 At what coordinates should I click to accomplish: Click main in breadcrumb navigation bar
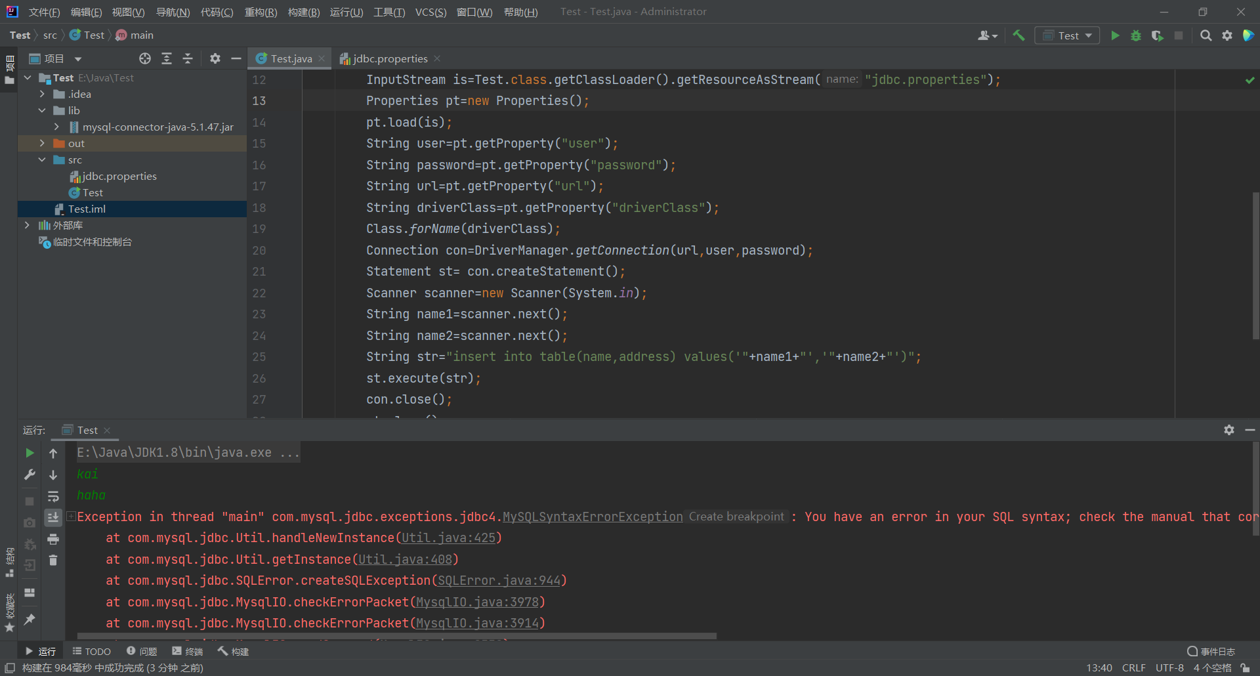135,35
